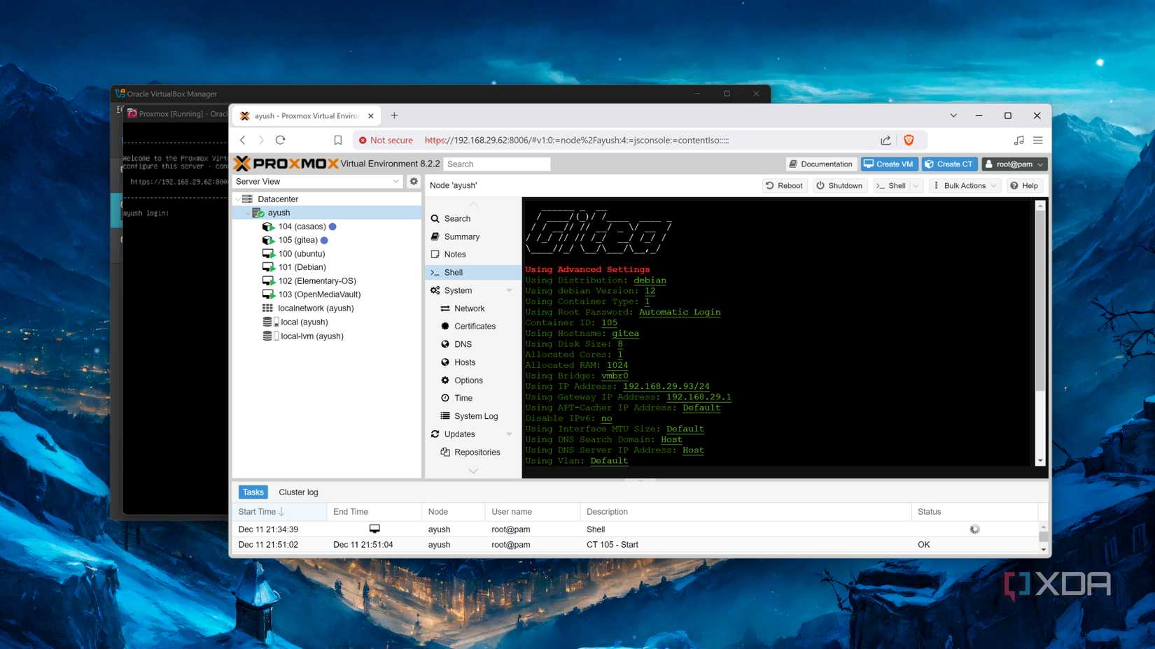Open the root@pam user menu
This screenshot has height=649, width=1155.
click(1014, 164)
